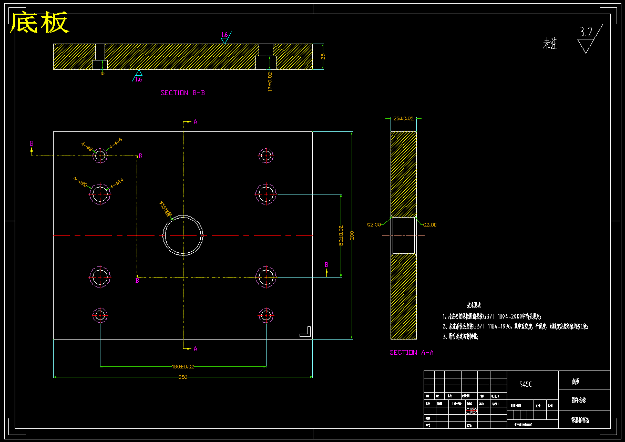The height and width of the screenshot is (442, 625).
Task: Click the SECTION B-B label
Action: (x=183, y=93)
